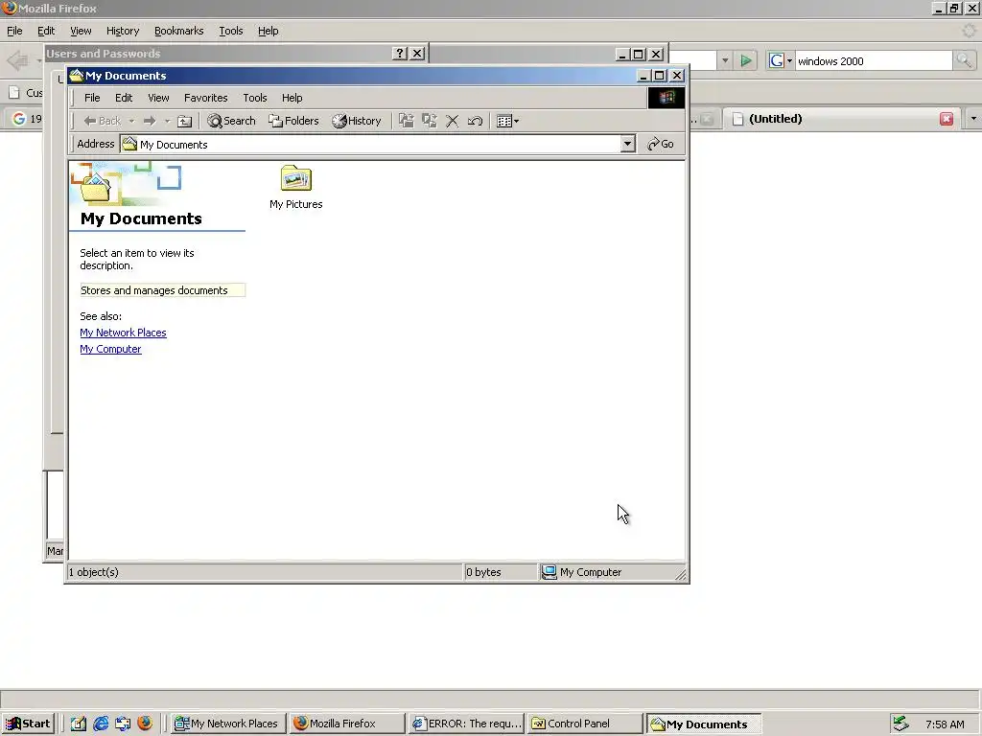Click the '1 object(s)' status bar text
The height and width of the screenshot is (736, 982).
click(x=93, y=572)
